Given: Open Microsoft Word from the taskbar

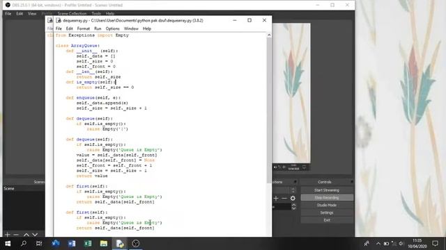Looking at the screenshot, I should coord(72,244).
